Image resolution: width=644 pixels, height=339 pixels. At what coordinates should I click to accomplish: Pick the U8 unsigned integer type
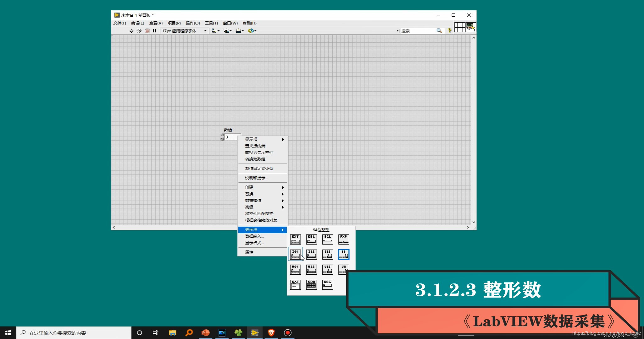(x=344, y=269)
